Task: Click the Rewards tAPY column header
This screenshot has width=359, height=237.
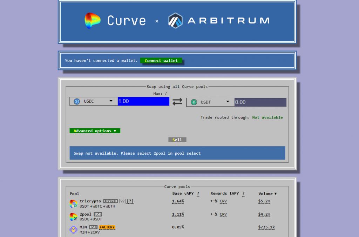Action: point(225,194)
